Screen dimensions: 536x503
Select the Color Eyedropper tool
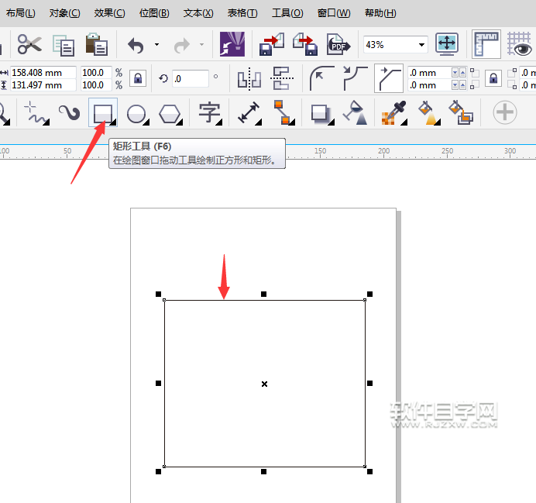(x=393, y=112)
